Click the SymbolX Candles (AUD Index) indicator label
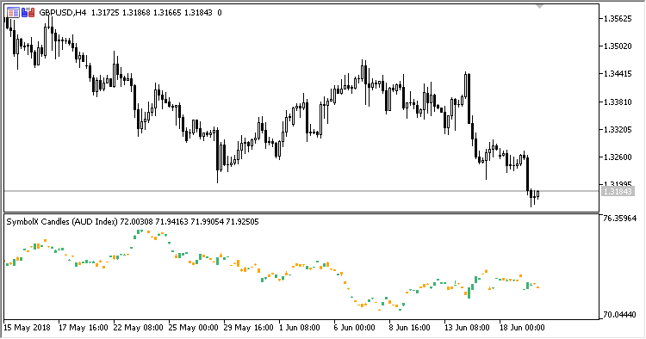This screenshot has height=339, width=646. pyautogui.click(x=62, y=222)
